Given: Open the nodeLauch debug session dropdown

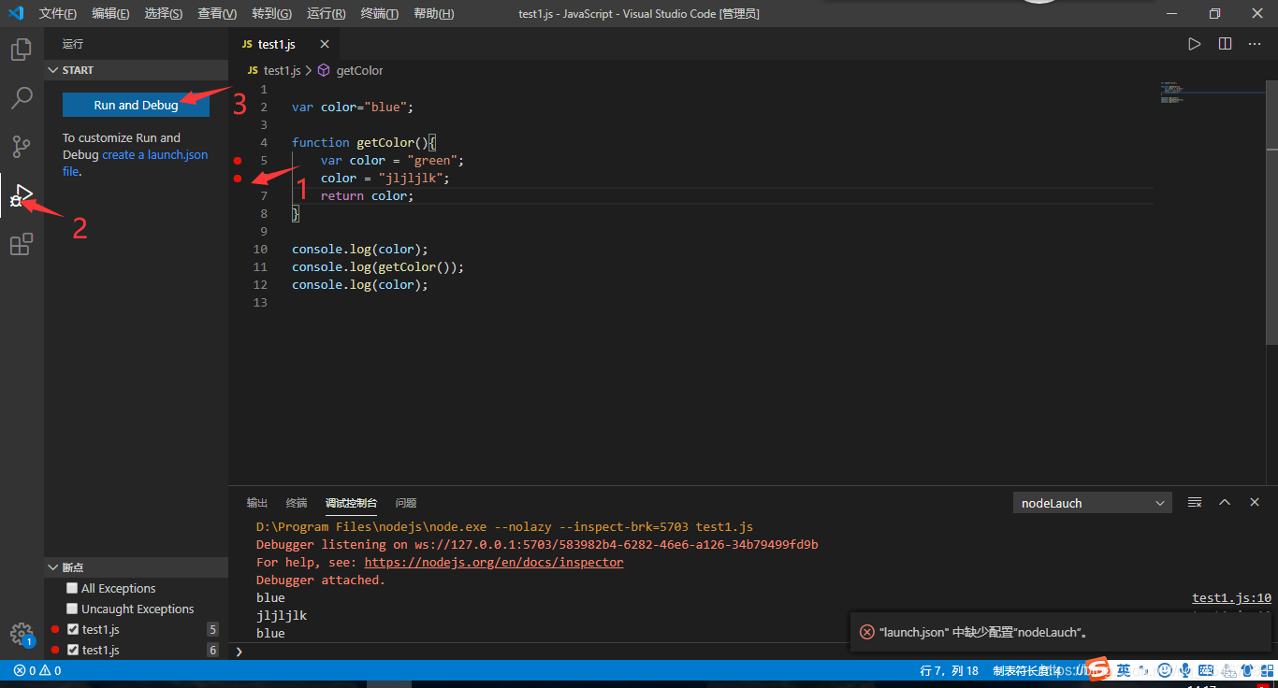Looking at the screenshot, I should (x=1093, y=503).
